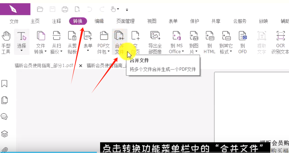Viewport: 289px width, 153px height.
Task: Open the comments side panel
Action: coord(4,117)
